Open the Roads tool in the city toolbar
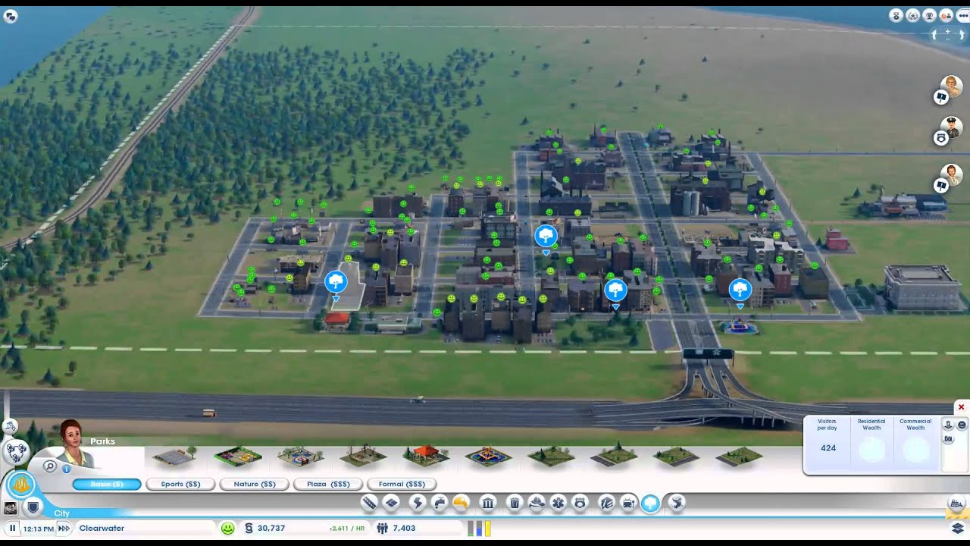Screen dimensions: 970x546 369,502
